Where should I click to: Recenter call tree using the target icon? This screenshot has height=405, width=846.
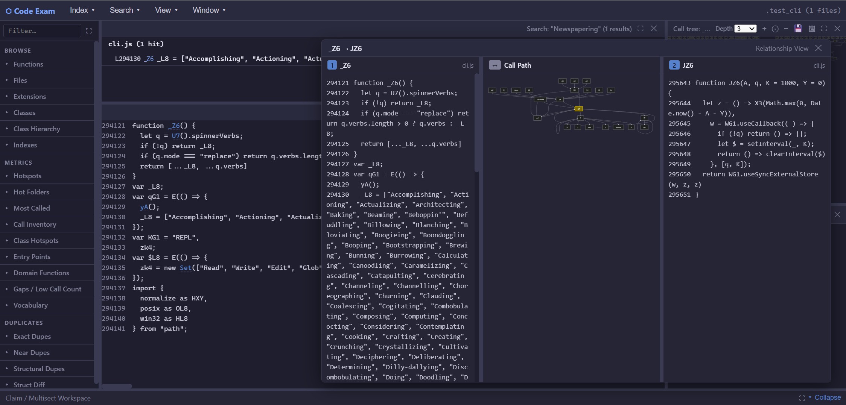(775, 29)
